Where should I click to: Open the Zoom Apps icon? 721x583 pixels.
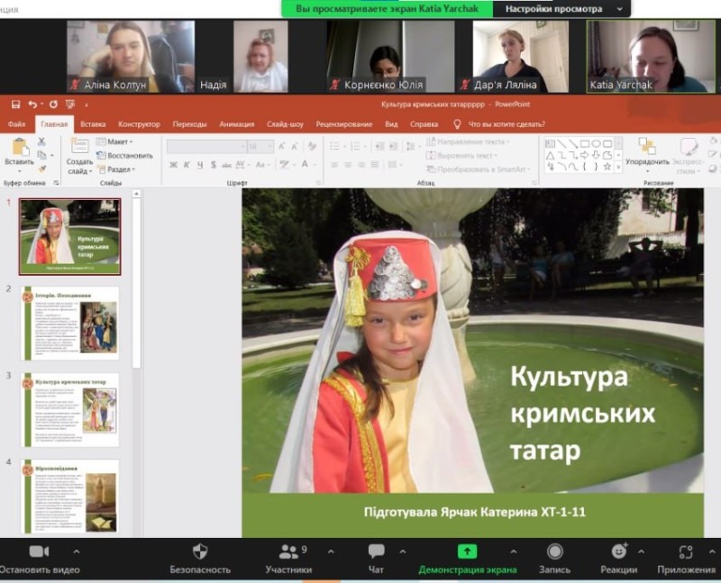click(686, 551)
